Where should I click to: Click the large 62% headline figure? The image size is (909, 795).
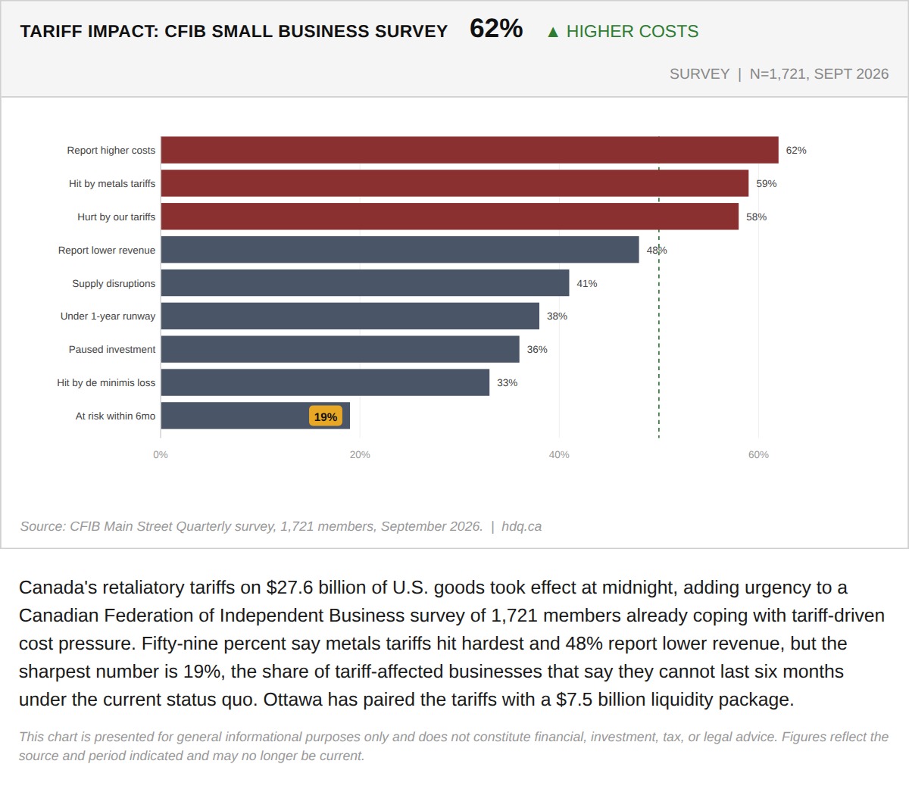click(x=496, y=28)
